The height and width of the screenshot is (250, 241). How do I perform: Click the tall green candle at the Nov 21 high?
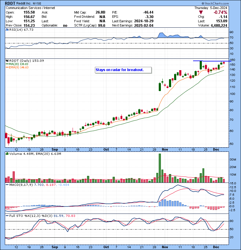pyautogui.click(x=201, y=65)
